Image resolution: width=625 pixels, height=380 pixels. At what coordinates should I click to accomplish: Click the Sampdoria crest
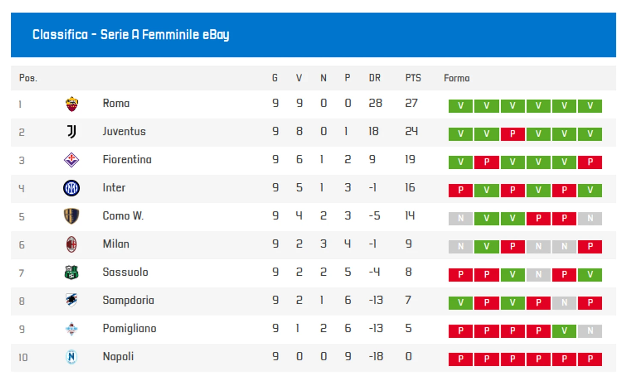coord(71,300)
